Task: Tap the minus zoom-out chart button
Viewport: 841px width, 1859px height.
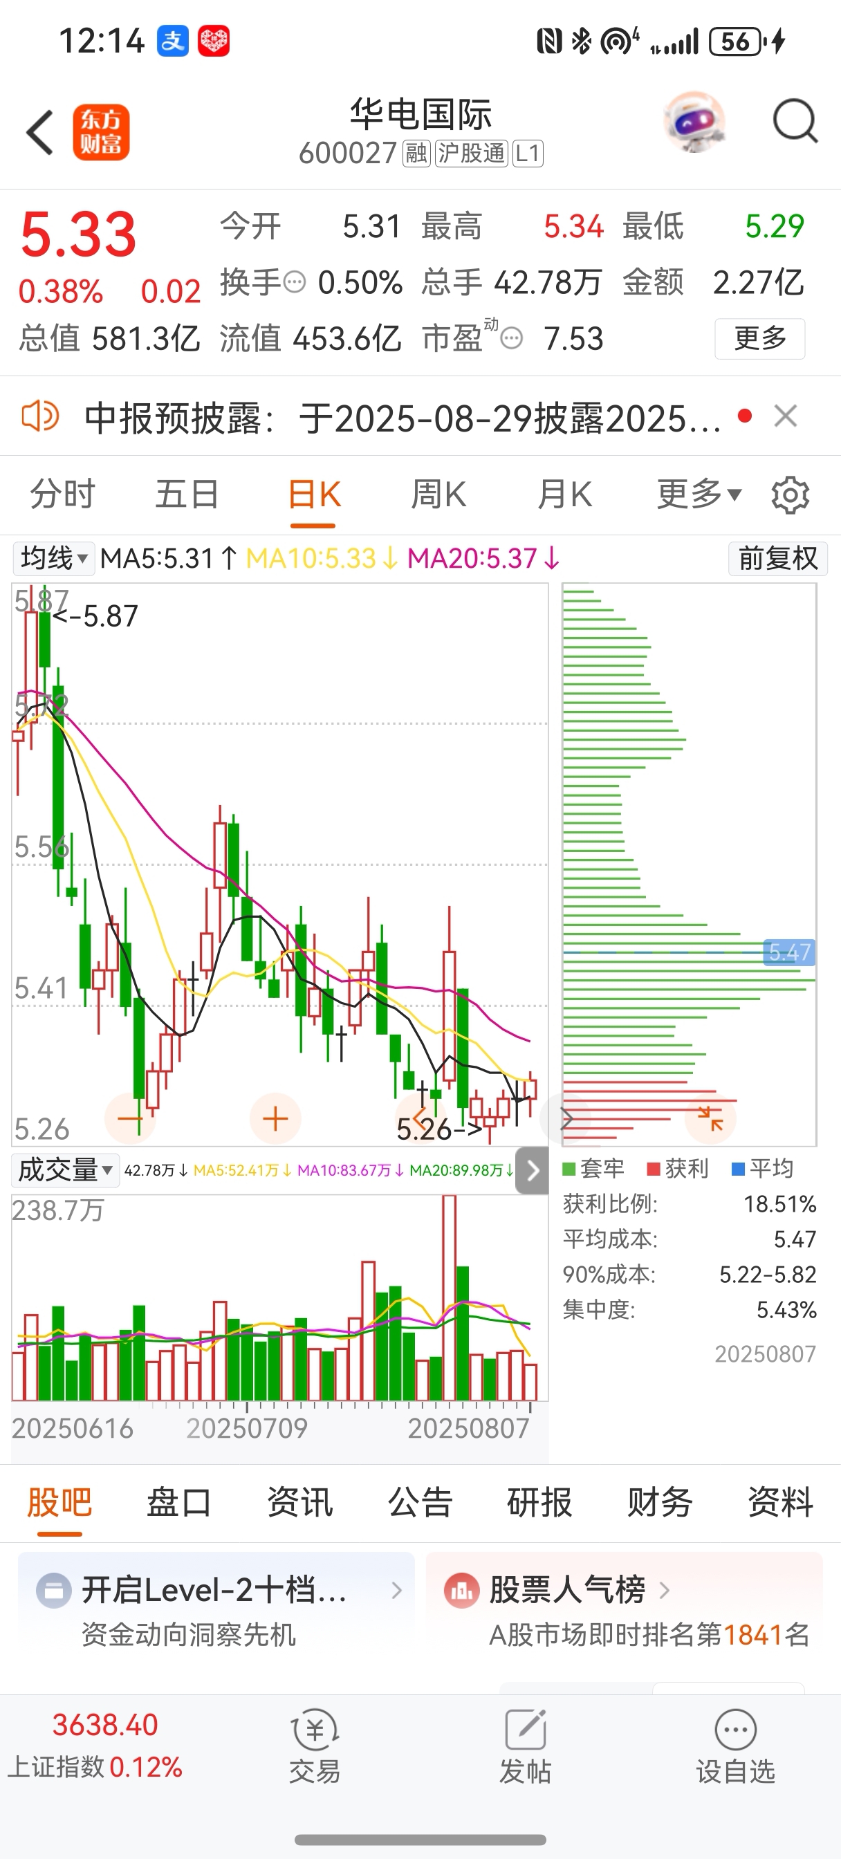Action: 131,1118
